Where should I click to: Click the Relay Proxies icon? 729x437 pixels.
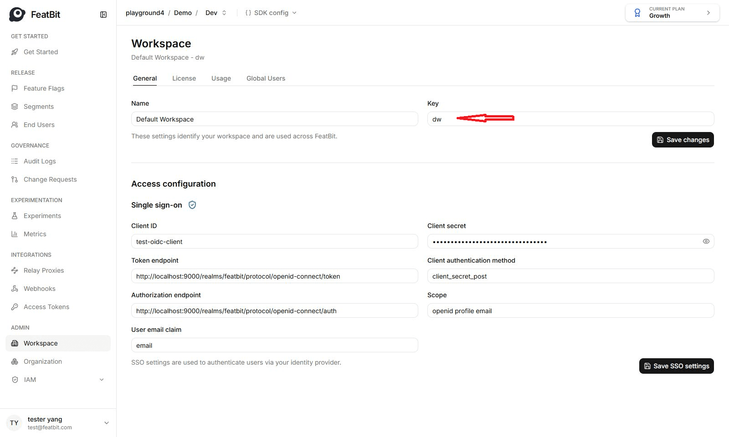coord(15,270)
